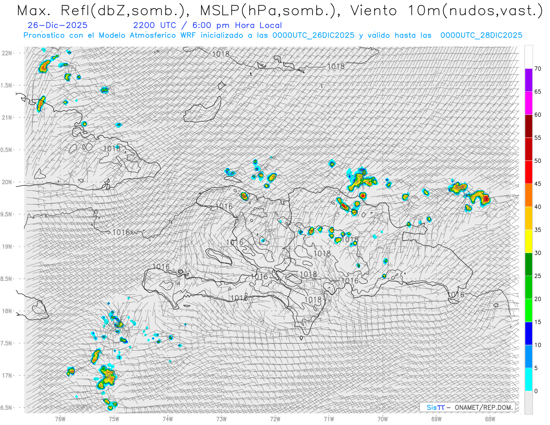The image size is (550, 425).
Task: Click the latitude axis label 21N
Action: (x=8, y=117)
